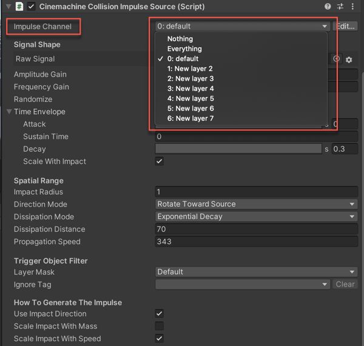Click the Layer Mask label
The height and width of the screenshot is (346, 364).
coord(34,272)
